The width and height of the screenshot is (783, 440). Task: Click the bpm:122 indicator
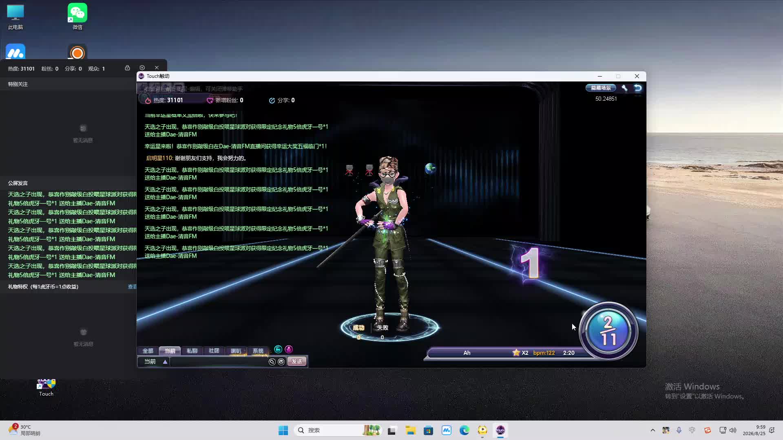[544, 353]
